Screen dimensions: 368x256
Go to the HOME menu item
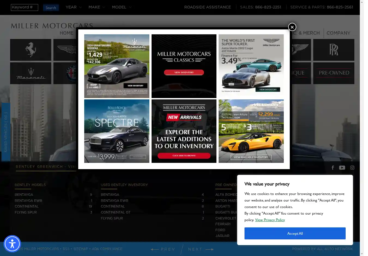click(x=66, y=33)
